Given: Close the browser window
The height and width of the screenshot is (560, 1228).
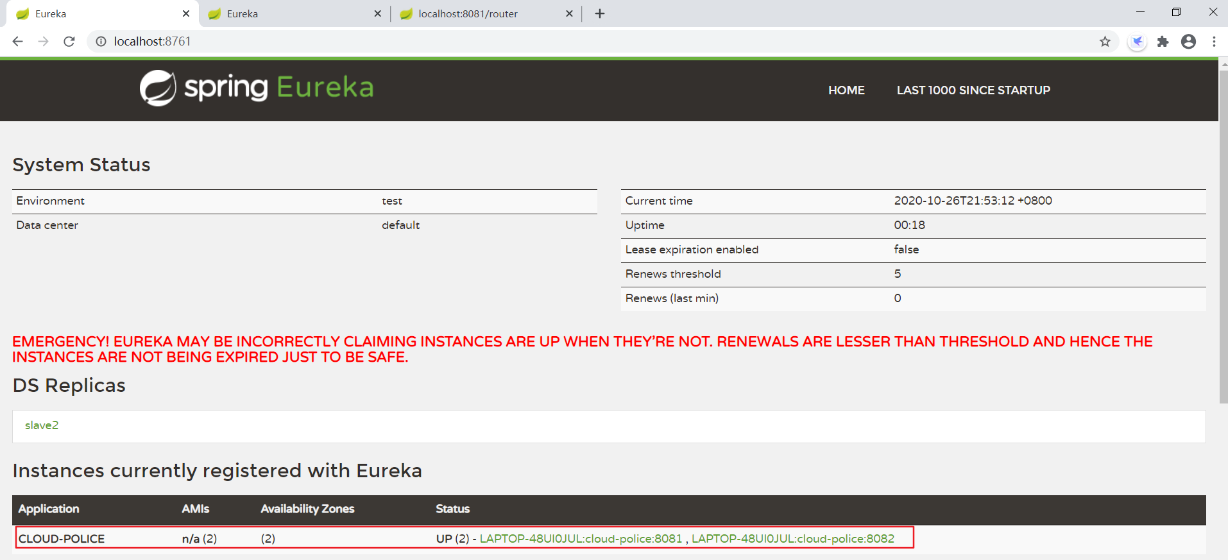Looking at the screenshot, I should [1213, 12].
